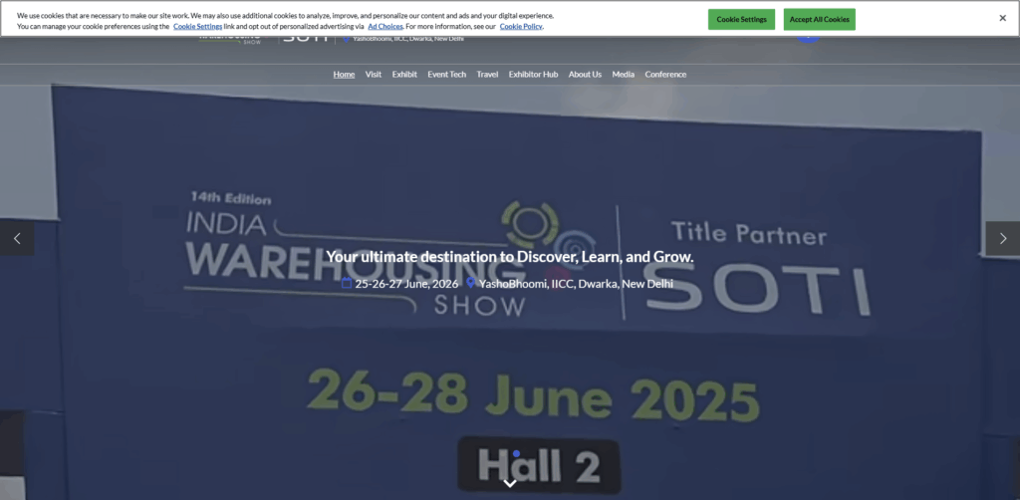
Task: Open the Exhibitor Hub menu
Action: point(533,75)
